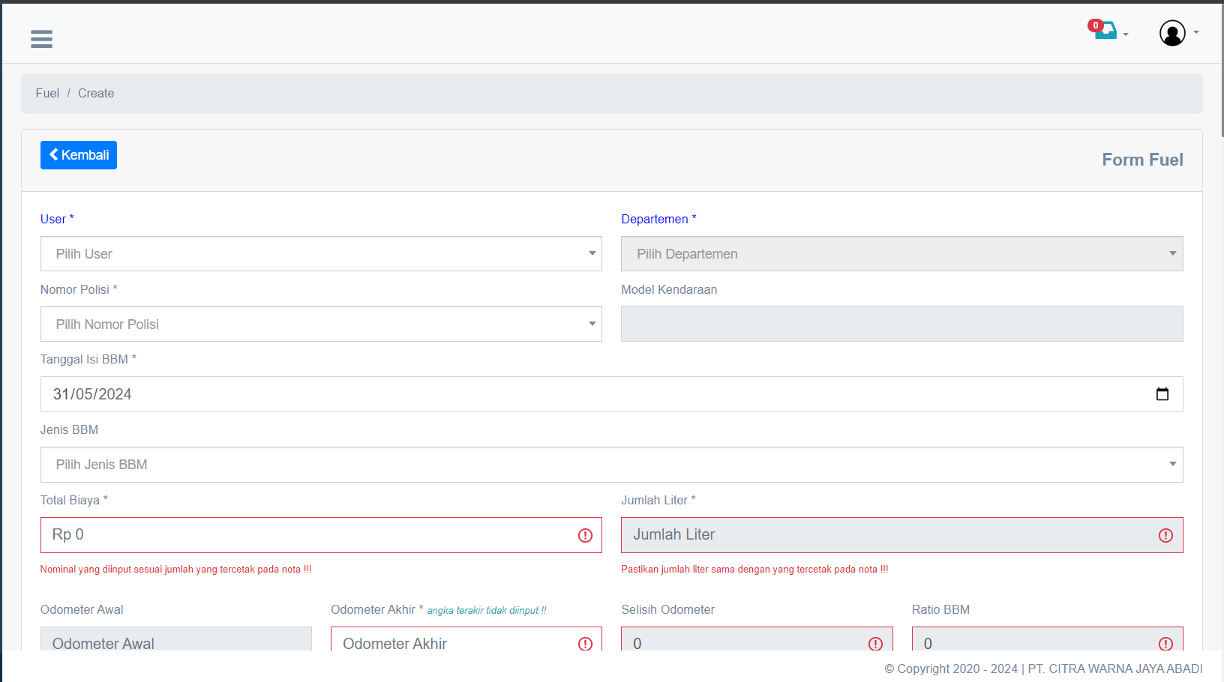Screen dimensions: 1224x682
Task: Go to Fuel in the breadcrumb
Action: pyautogui.click(x=47, y=94)
